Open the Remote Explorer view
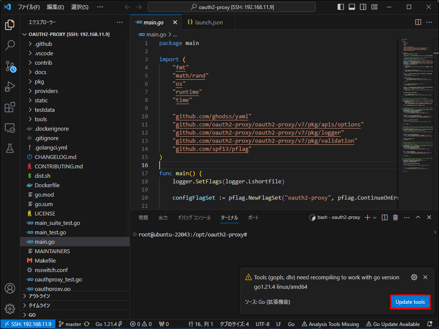The width and height of the screenshot is (439, 329). coord(10,128)
